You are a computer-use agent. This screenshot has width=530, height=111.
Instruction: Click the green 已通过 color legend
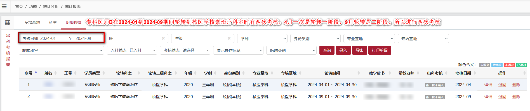522,65
